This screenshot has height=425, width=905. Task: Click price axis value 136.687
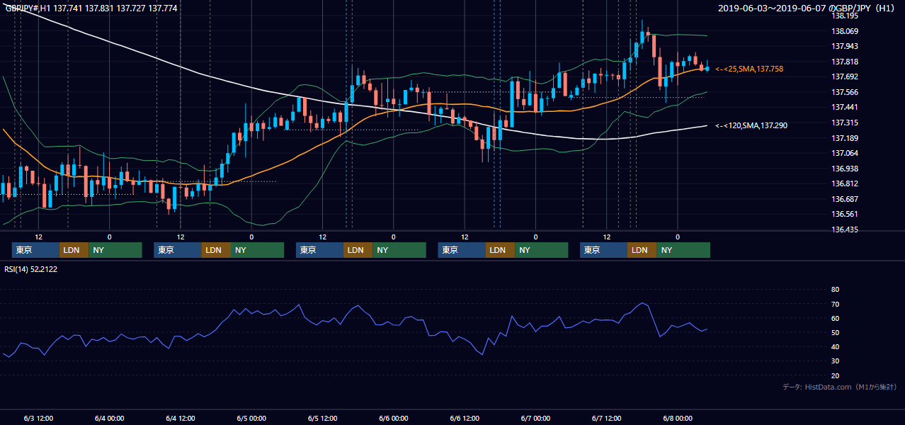click(845, 199)
